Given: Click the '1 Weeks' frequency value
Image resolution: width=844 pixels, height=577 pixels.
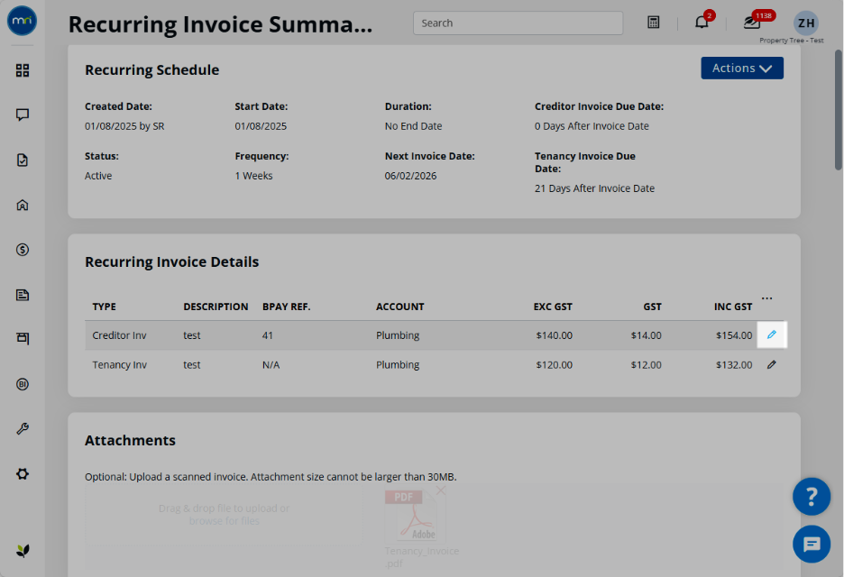Looking at the screenshot, I should (x=253, y=176).
